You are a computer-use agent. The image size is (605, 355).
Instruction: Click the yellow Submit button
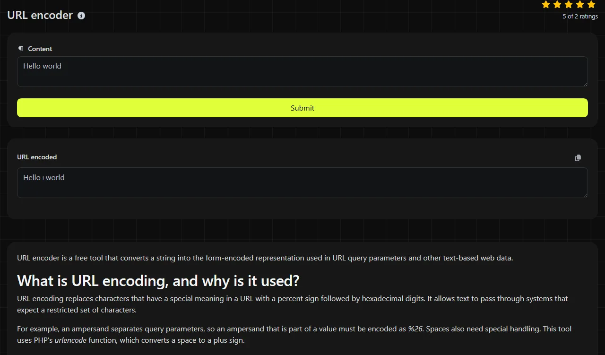302,108
